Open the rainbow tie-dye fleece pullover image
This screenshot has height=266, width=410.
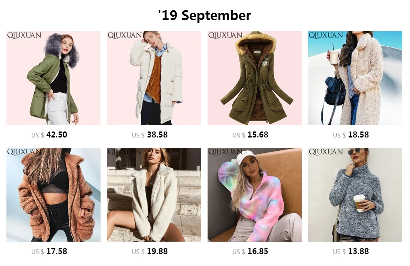pyautogui.click(x=254, y=195)
